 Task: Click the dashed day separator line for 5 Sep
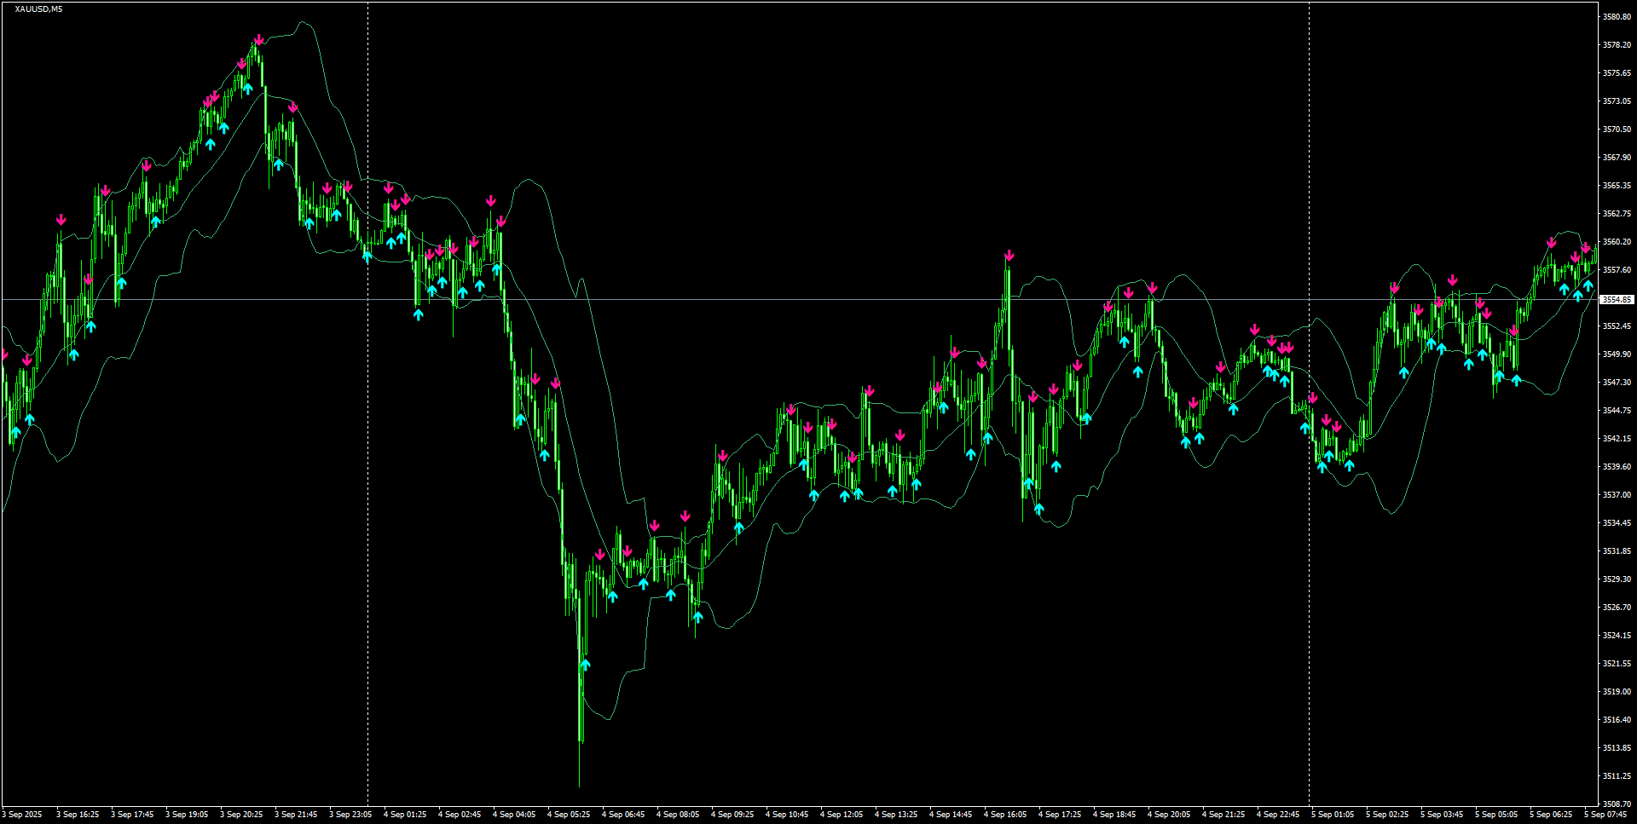(1309, 426)
